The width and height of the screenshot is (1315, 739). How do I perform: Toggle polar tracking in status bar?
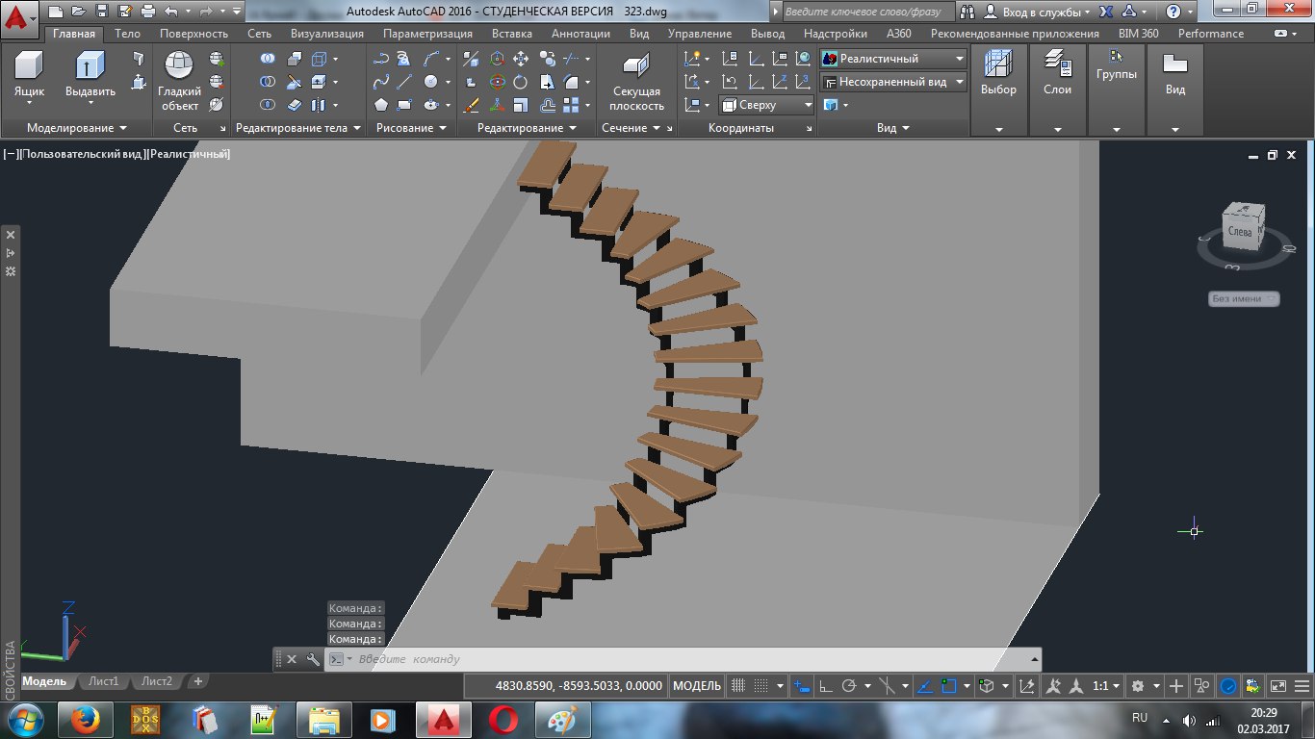[x=849, y=686]
